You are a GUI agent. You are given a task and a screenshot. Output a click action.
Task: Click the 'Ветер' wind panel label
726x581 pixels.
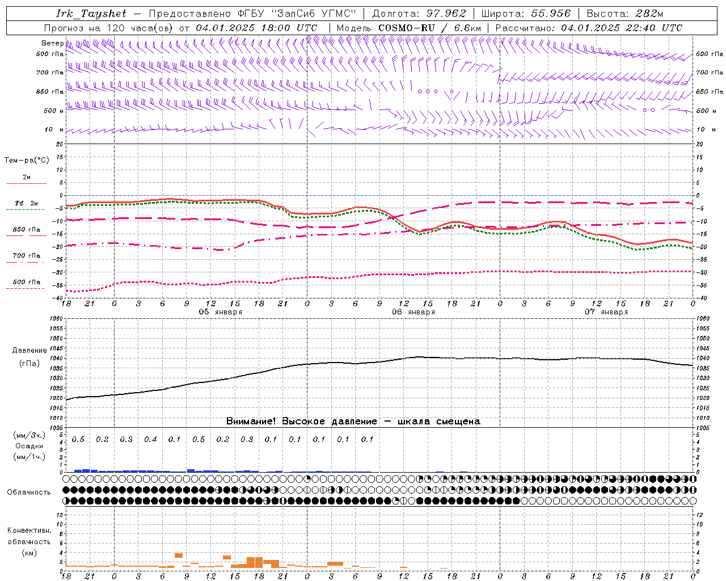52,43
